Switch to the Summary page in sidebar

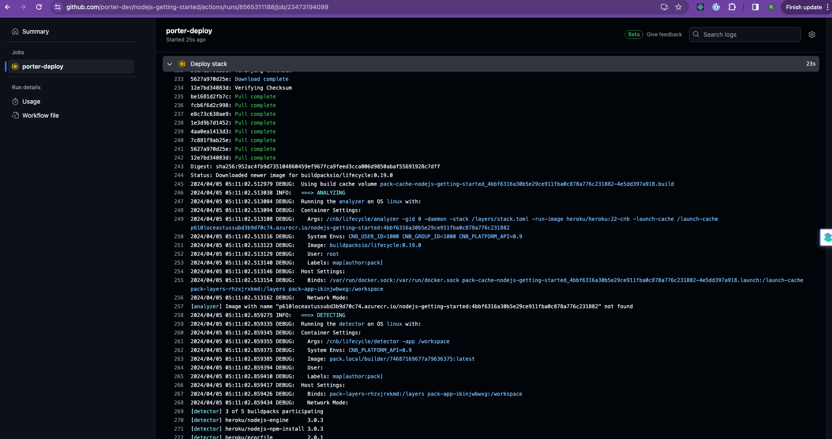coord(35,31)
